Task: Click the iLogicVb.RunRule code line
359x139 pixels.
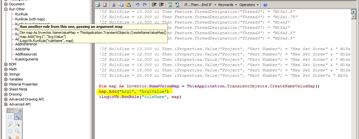Action: point(140,97)
